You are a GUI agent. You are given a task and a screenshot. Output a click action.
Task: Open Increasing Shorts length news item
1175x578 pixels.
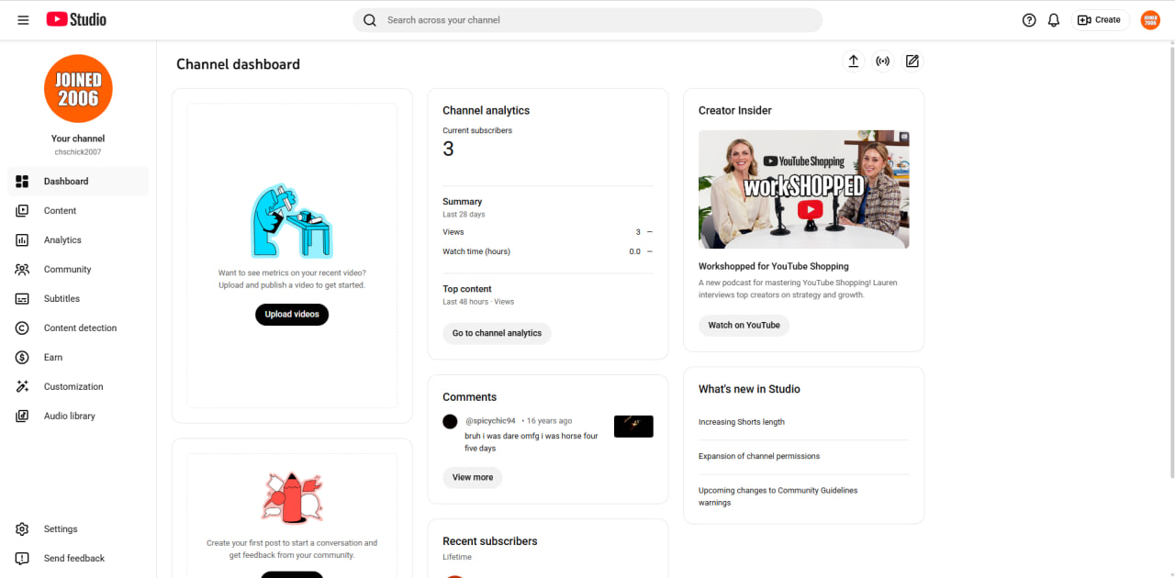coord(742,422)
